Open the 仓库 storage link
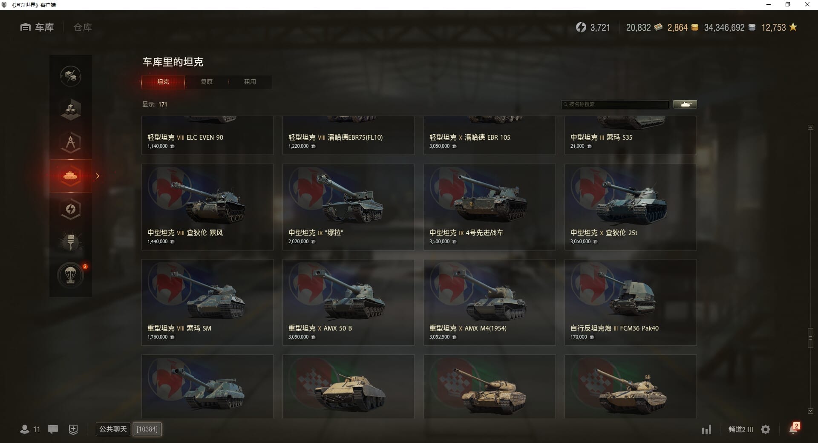 [x=83, y=27]
